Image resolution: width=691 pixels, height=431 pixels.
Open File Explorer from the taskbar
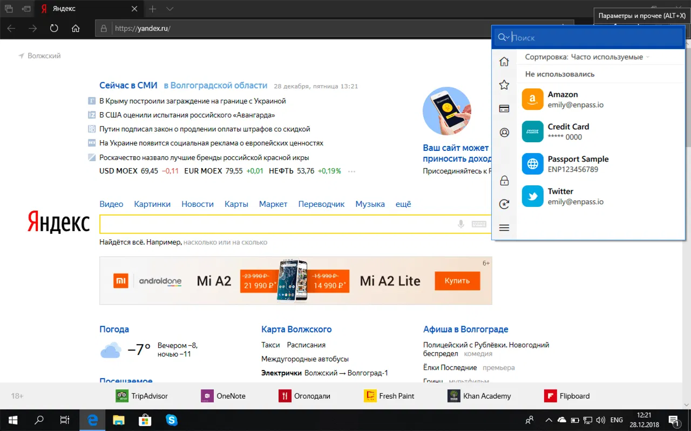pyautogui.click(x=119, y=420)
